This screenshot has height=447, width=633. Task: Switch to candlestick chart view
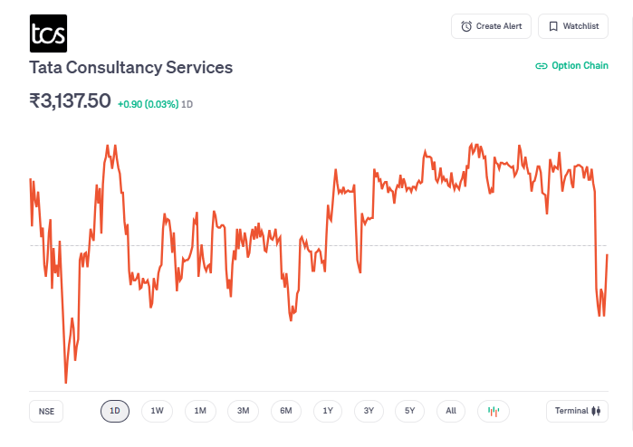(x=494, y=411)
